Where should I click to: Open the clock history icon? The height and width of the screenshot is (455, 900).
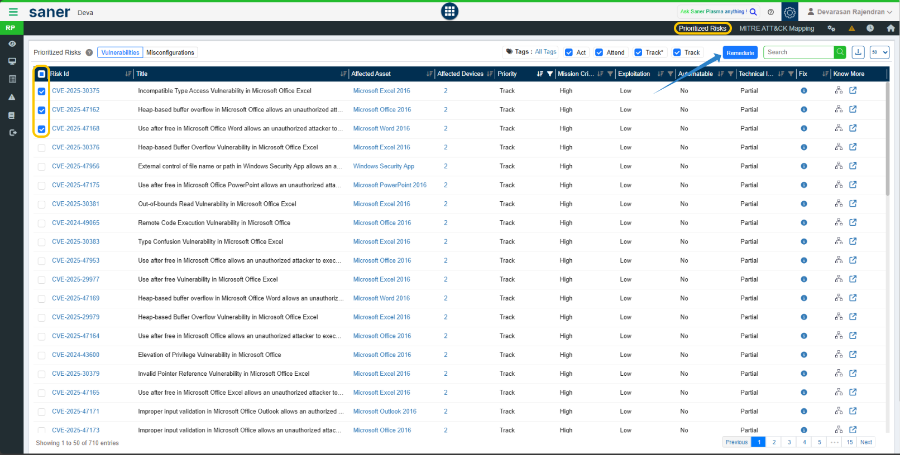(x=870, y=28)
